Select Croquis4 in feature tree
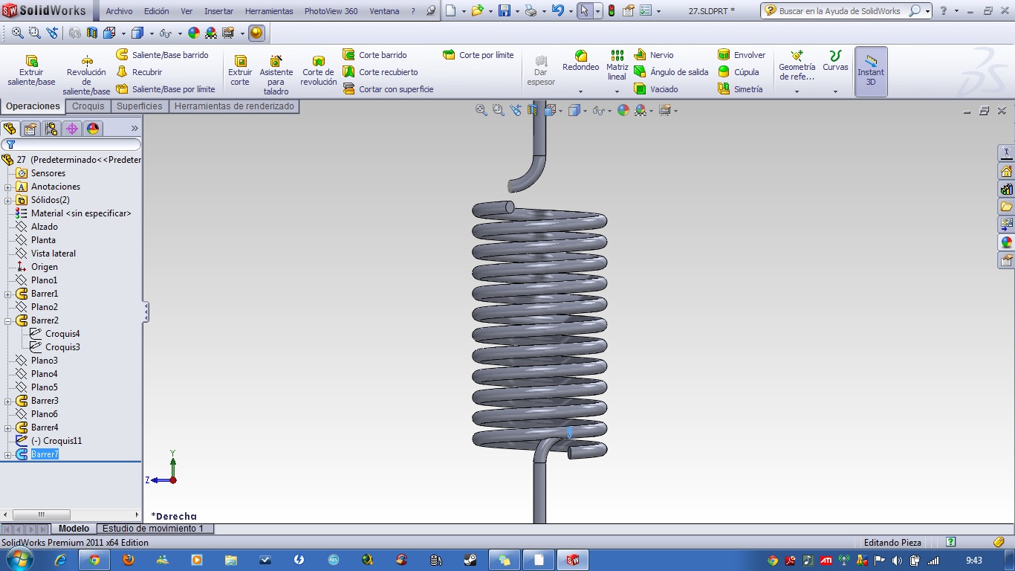The height and width of the screenshot is (571, 1015). (62, 334)
